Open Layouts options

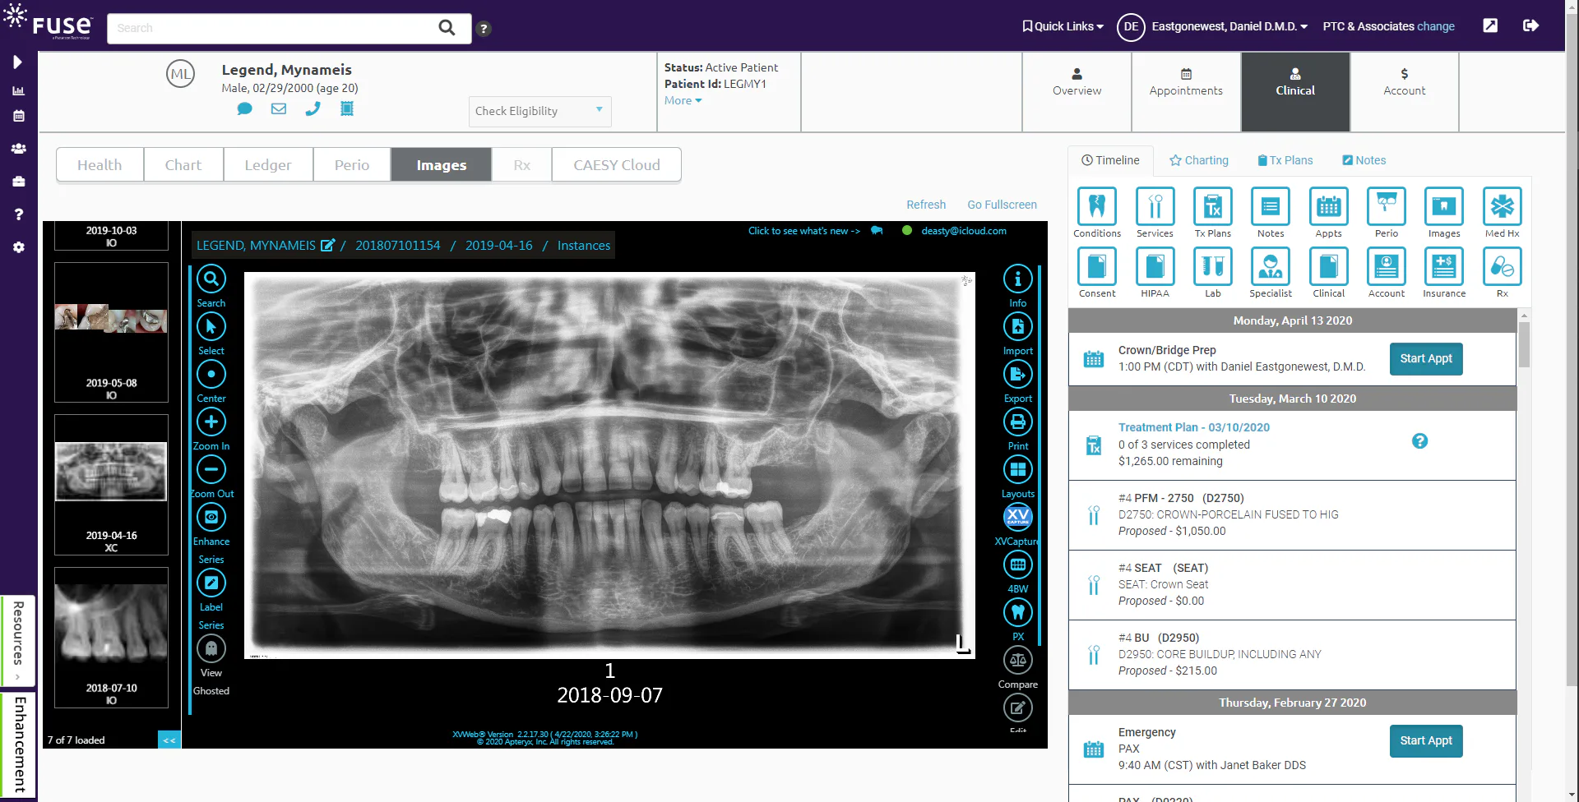click(x=1018, y=470)
